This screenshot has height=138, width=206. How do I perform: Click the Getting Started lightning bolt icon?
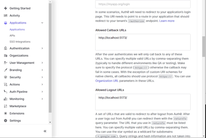5,8
